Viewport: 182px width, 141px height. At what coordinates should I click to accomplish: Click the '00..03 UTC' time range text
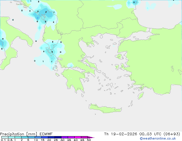click(x=150, y=134)
